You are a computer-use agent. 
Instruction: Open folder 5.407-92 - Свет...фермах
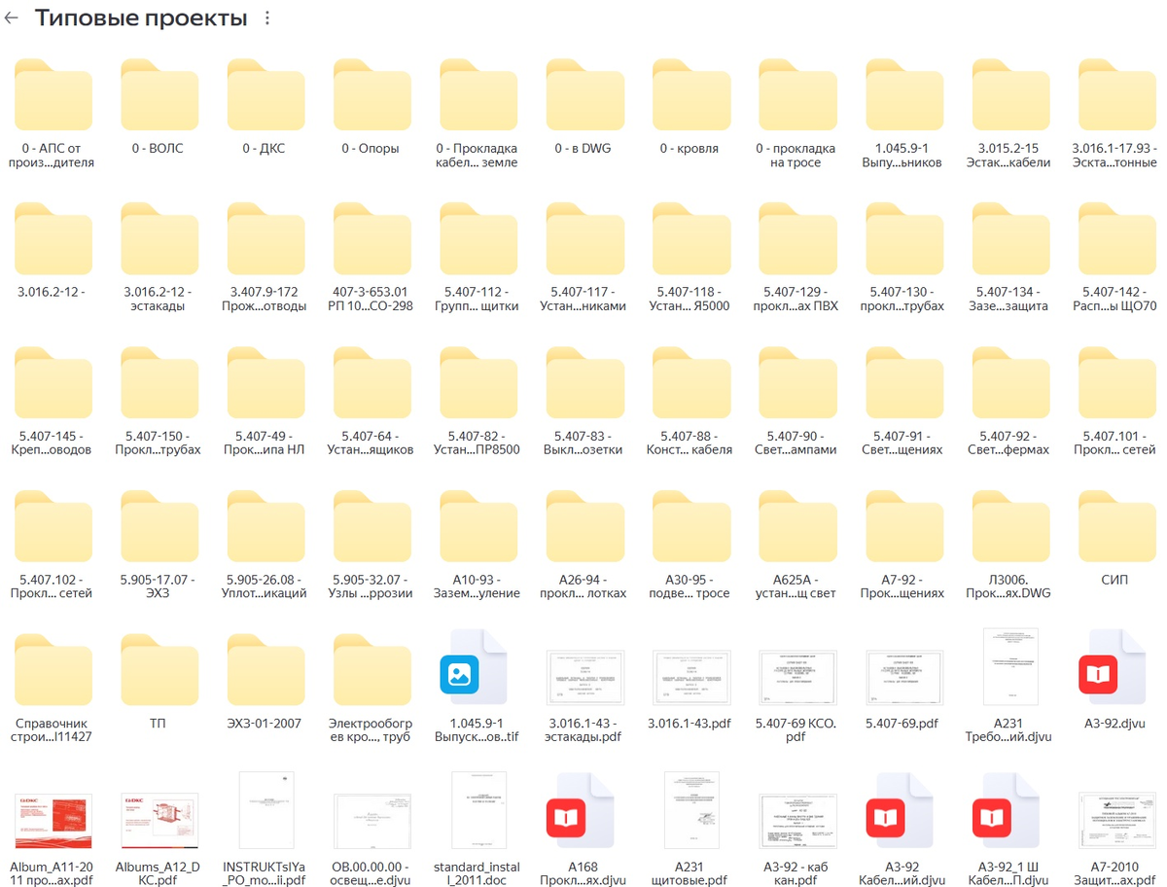coord(1010,383)
